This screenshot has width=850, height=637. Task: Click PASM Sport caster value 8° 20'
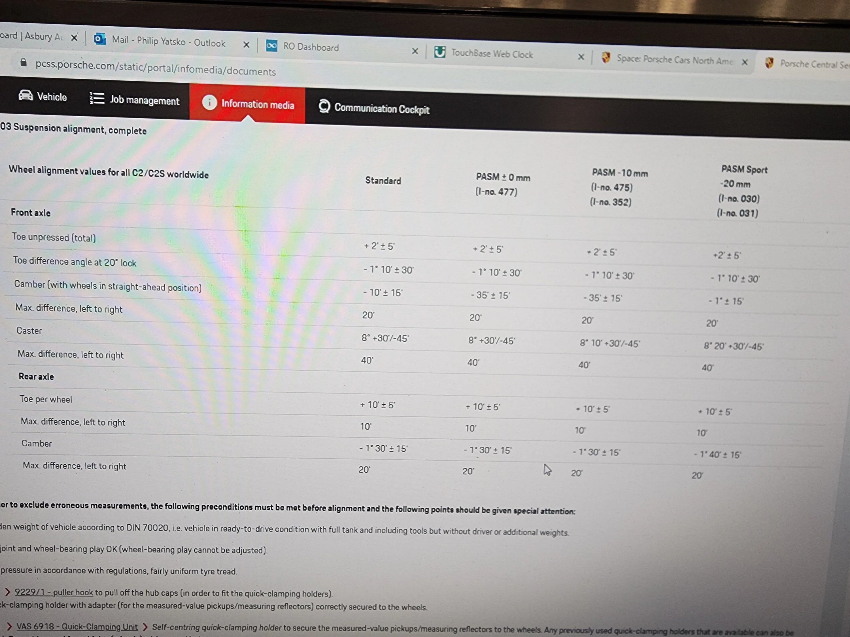point(734,346)
